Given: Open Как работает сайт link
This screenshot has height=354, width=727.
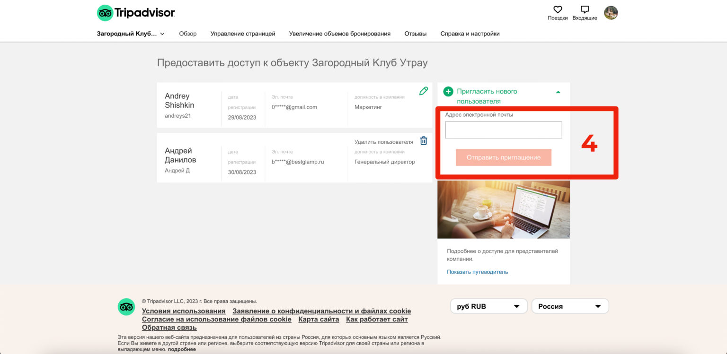Looking at the screenshot, I should tap(377, 319).
